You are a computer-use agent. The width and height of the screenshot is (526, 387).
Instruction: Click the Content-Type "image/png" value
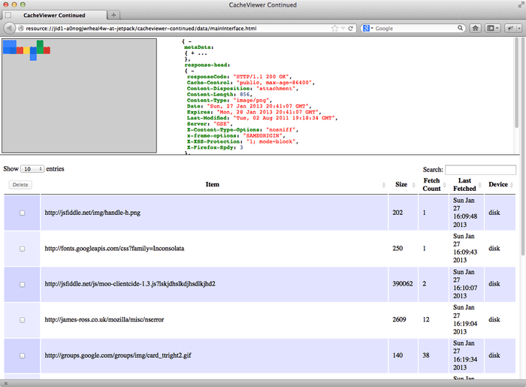coord(250,100)
